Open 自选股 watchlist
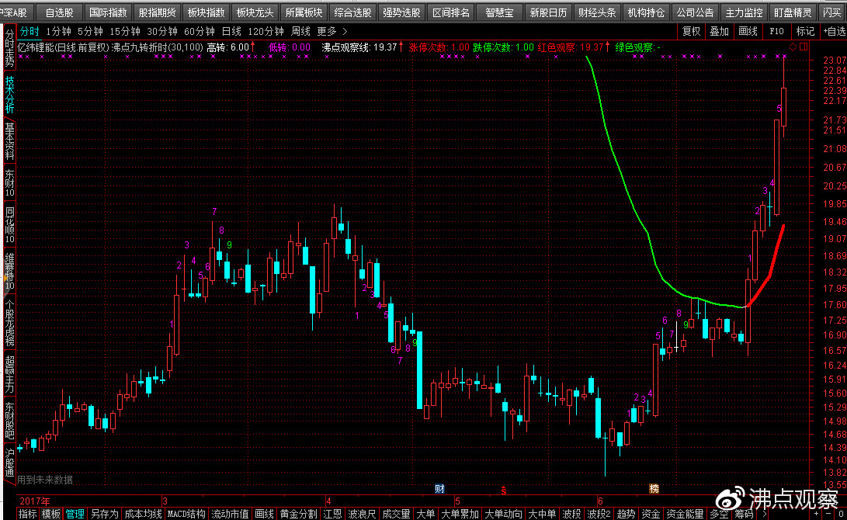This screenshot has width=847, height=520. [x=60, y=12]
